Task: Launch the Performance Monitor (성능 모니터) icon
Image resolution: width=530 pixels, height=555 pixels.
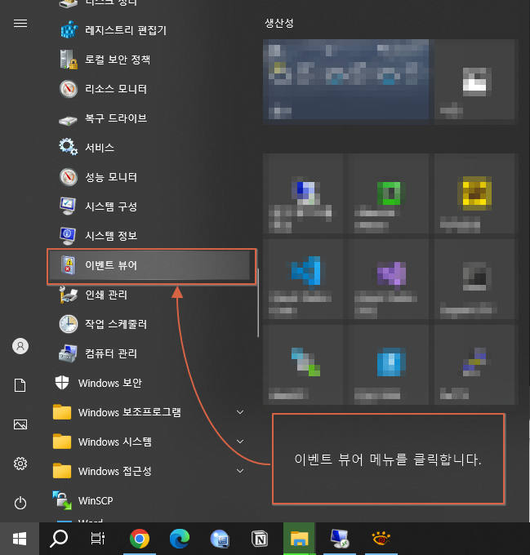Action: pos(69,177)
